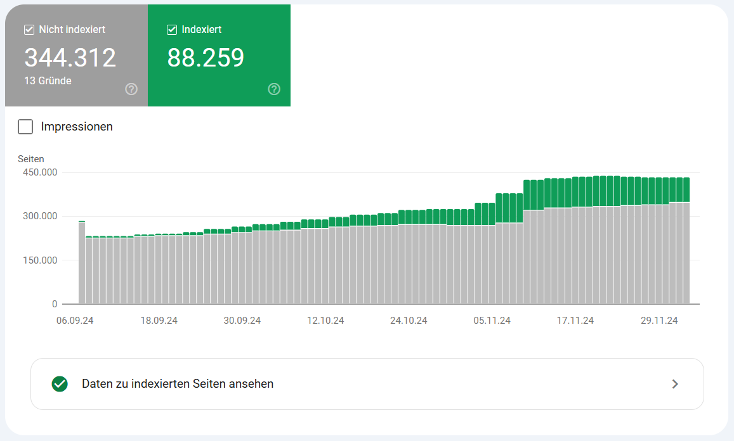Click the "344.312" count
Image resolution: width=734 pixels, height=441 pixels.
(x=70, y=58)
